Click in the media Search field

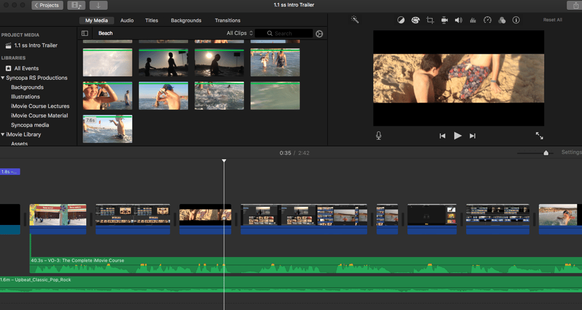284,33
